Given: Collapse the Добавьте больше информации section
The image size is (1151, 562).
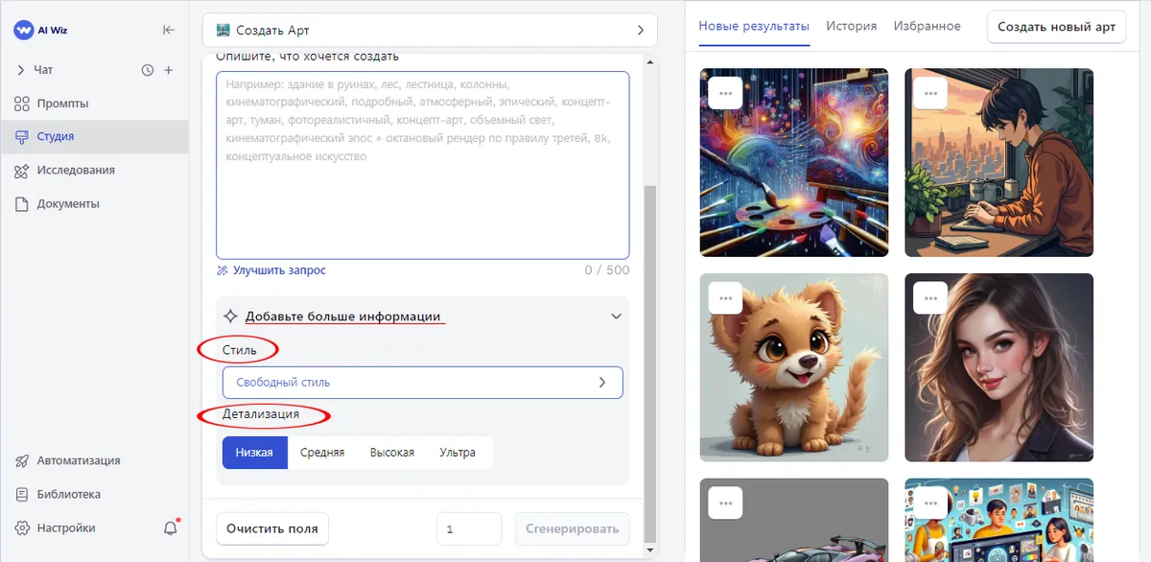Looking at the screenshot, I should [616, 316].
